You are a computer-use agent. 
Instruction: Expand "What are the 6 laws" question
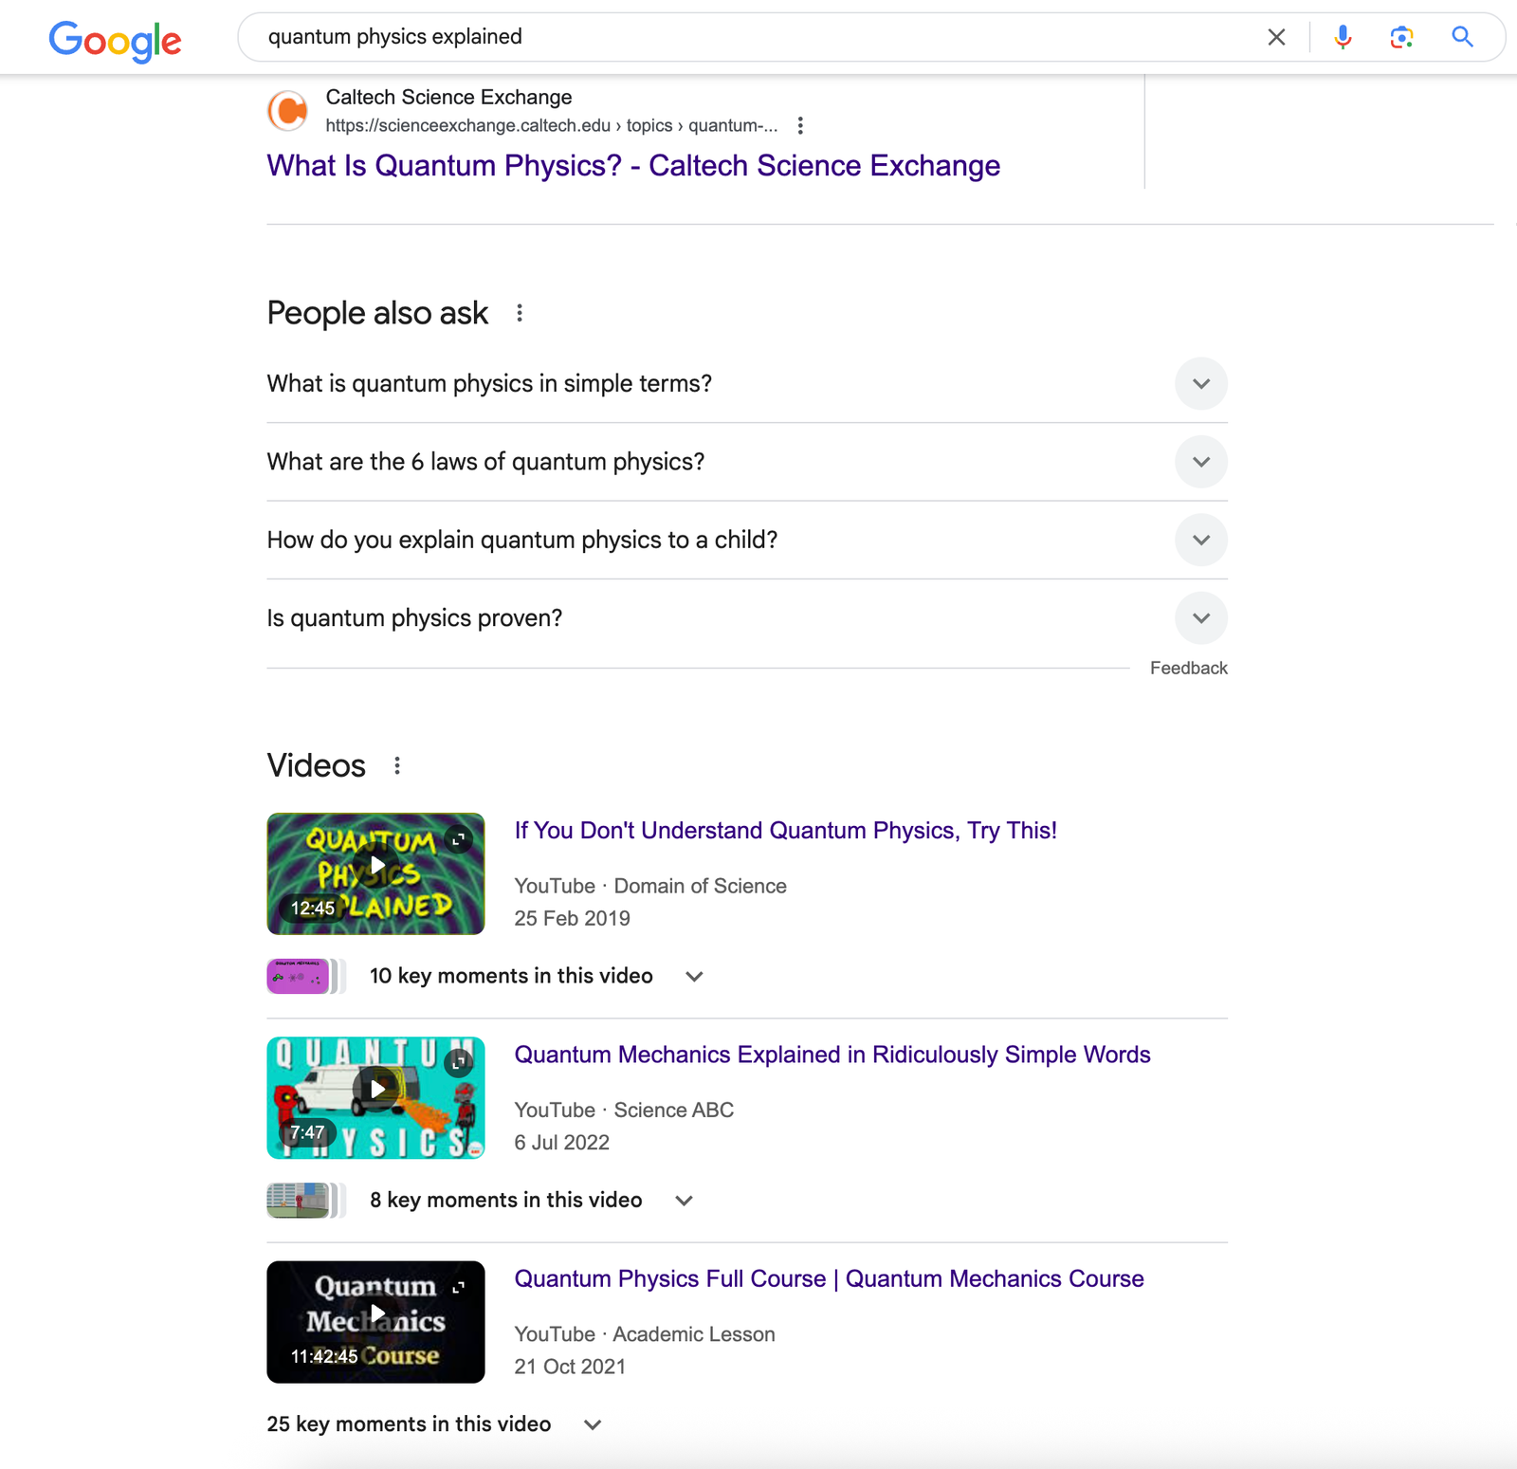click(1200, 462)
